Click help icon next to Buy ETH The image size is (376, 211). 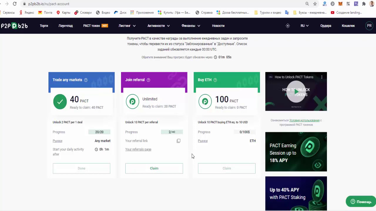point(215,80)
